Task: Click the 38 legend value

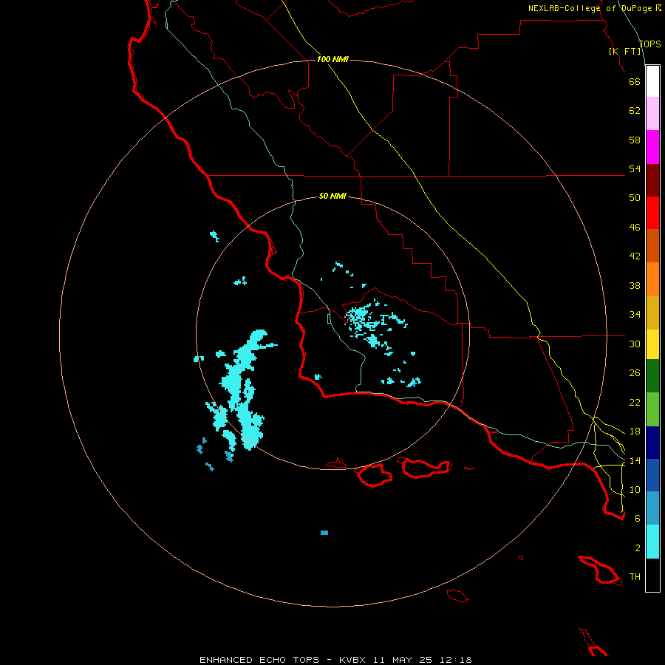Action: pos(635,285)
